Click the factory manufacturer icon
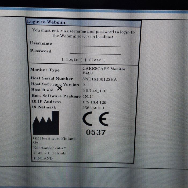 (46, 123)
